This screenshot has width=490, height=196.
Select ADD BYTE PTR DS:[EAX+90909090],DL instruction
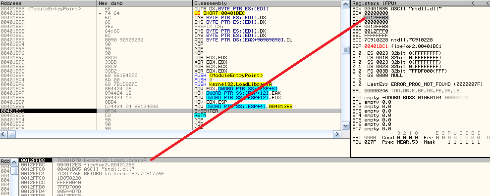(x=243, y=40)
